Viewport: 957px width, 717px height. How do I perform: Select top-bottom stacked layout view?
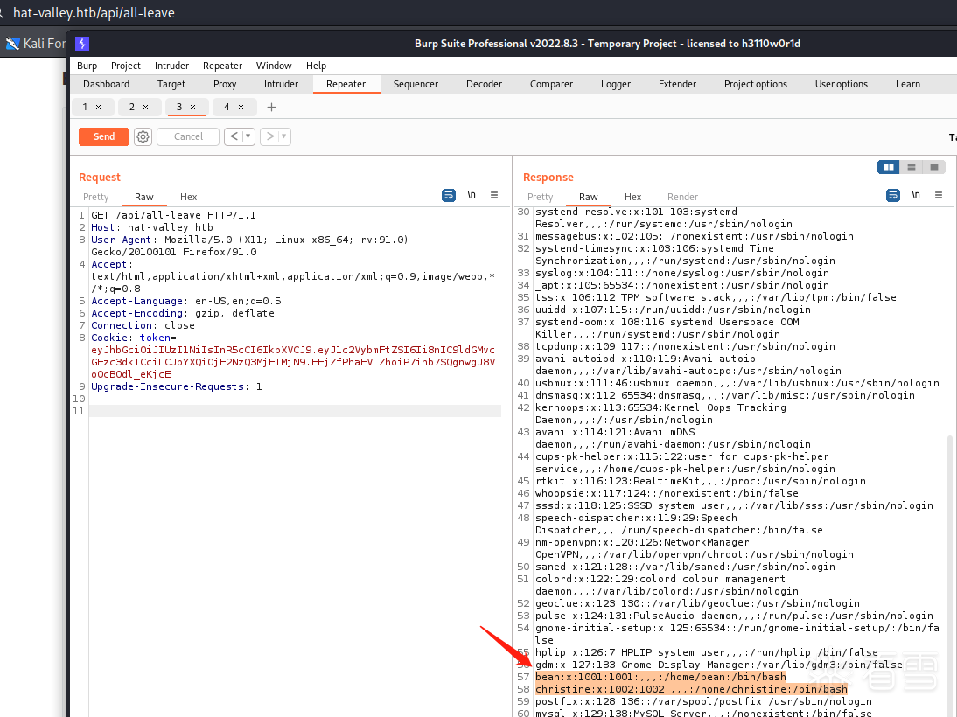[912, 167]
